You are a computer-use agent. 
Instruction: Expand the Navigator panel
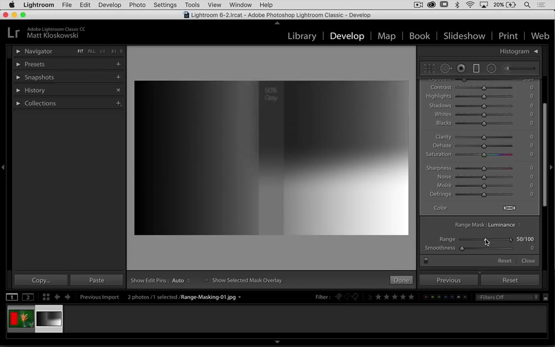point(18,51)
